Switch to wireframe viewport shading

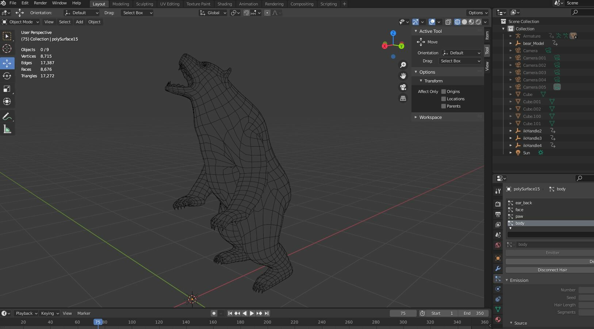point(457,22)
